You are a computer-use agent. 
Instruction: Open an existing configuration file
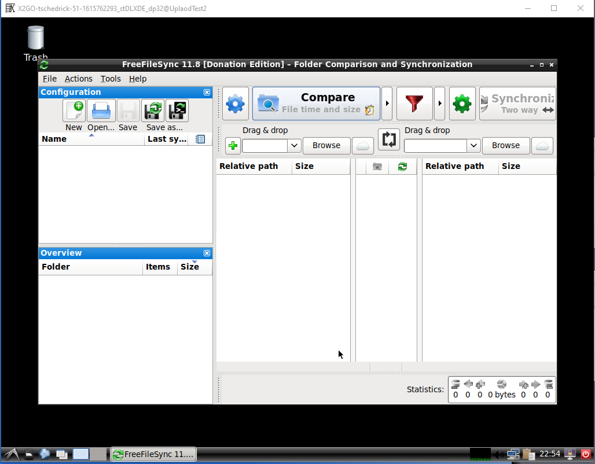(x=101, y=111)
